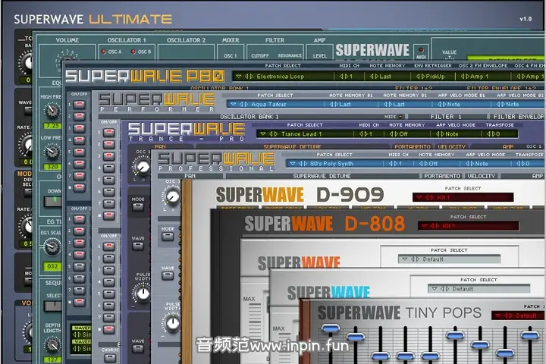Toggle the OSC A indicator on Oscillator 1

click(103, 52)
